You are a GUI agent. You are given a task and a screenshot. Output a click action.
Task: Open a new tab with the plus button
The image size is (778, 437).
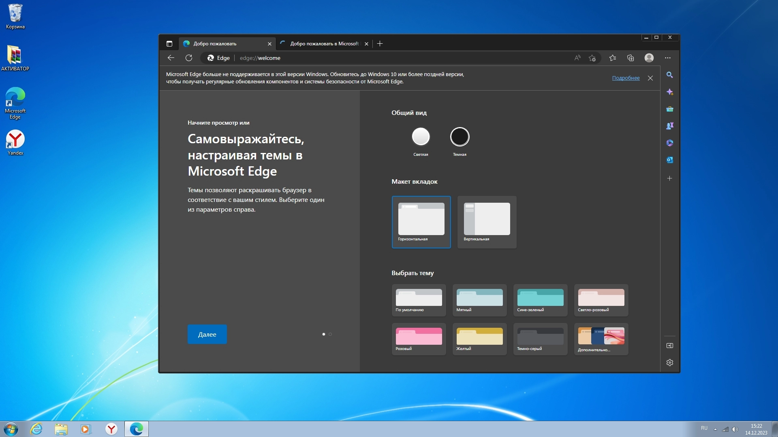380,44
